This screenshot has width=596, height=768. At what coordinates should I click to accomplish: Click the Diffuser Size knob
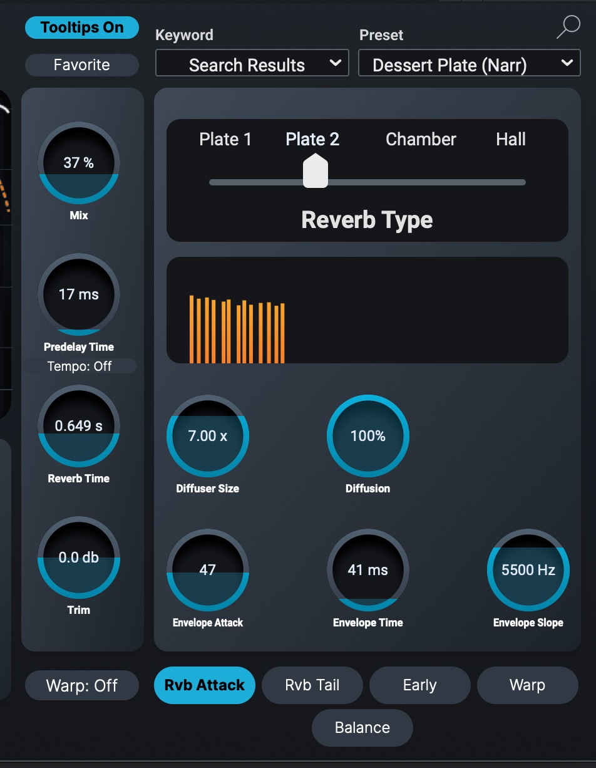point(208,436)
